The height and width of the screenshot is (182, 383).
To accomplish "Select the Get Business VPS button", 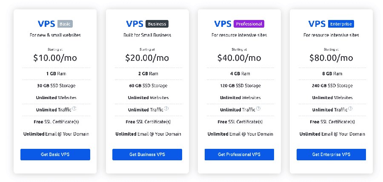I will click(147, 154).
